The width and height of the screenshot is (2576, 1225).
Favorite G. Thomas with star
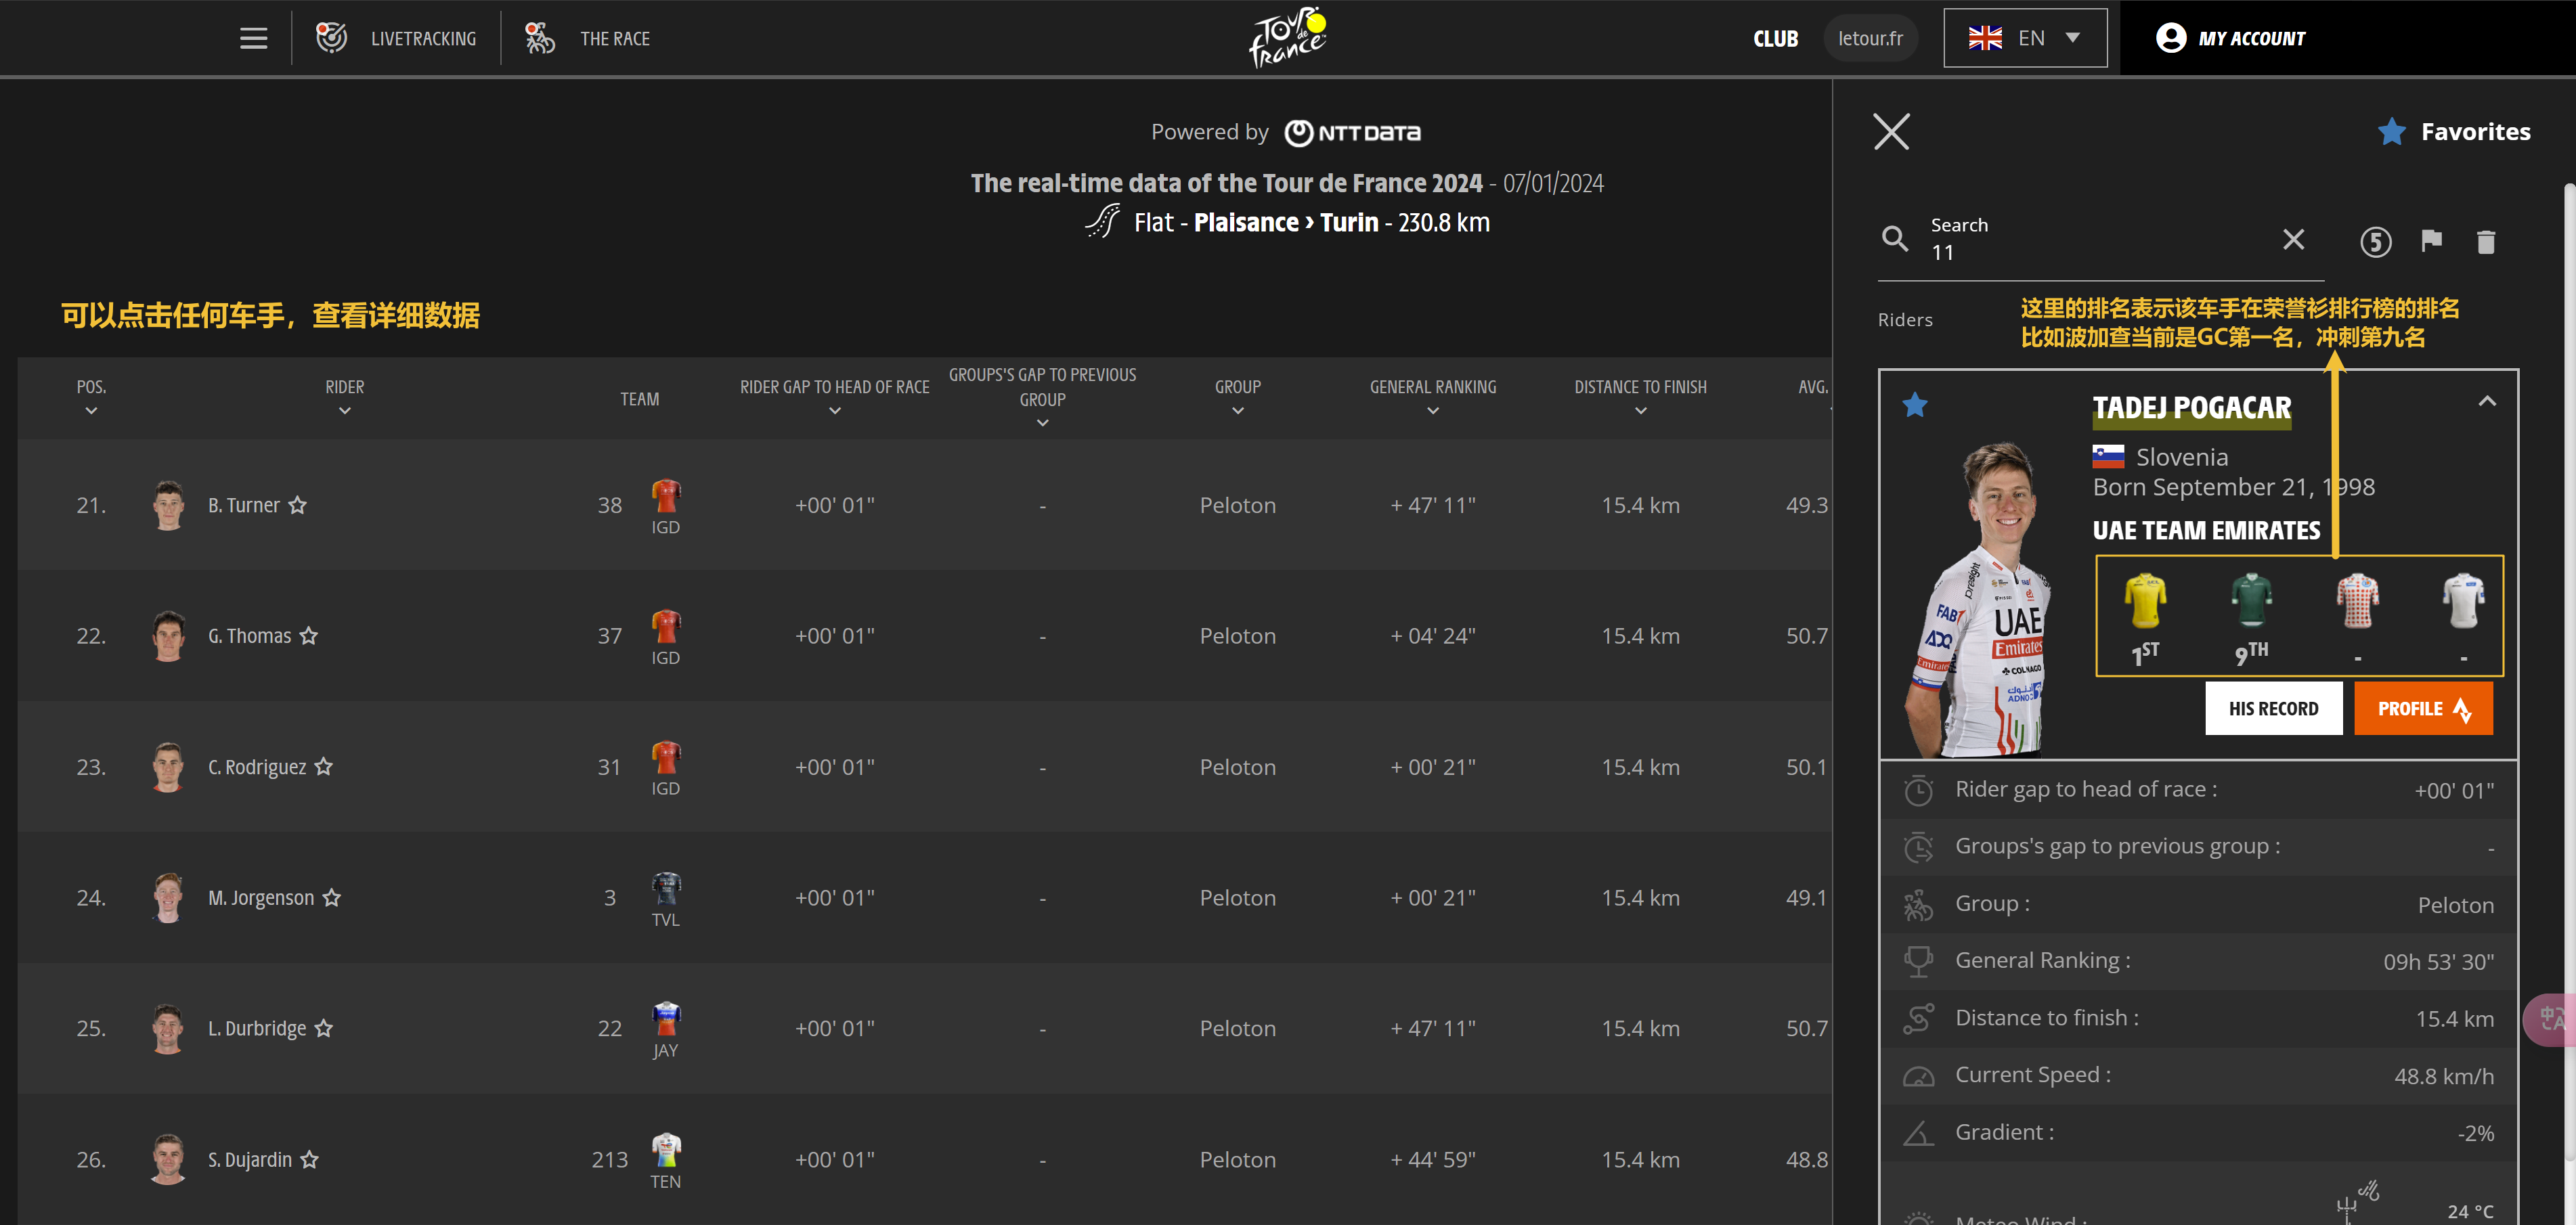(x=309, y=636)
